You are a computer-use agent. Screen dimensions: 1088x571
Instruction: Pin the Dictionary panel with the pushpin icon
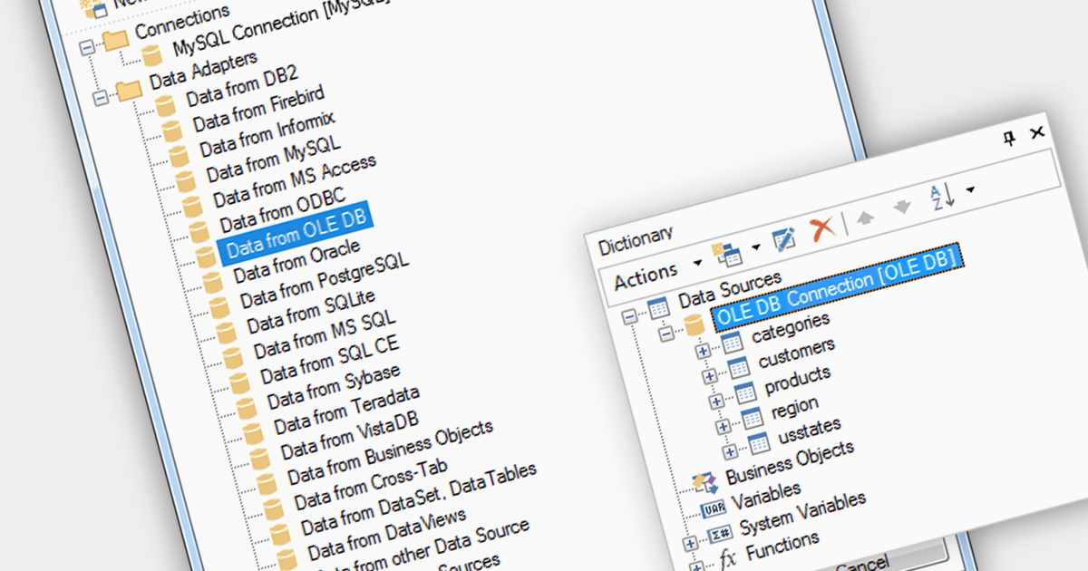1009,137
